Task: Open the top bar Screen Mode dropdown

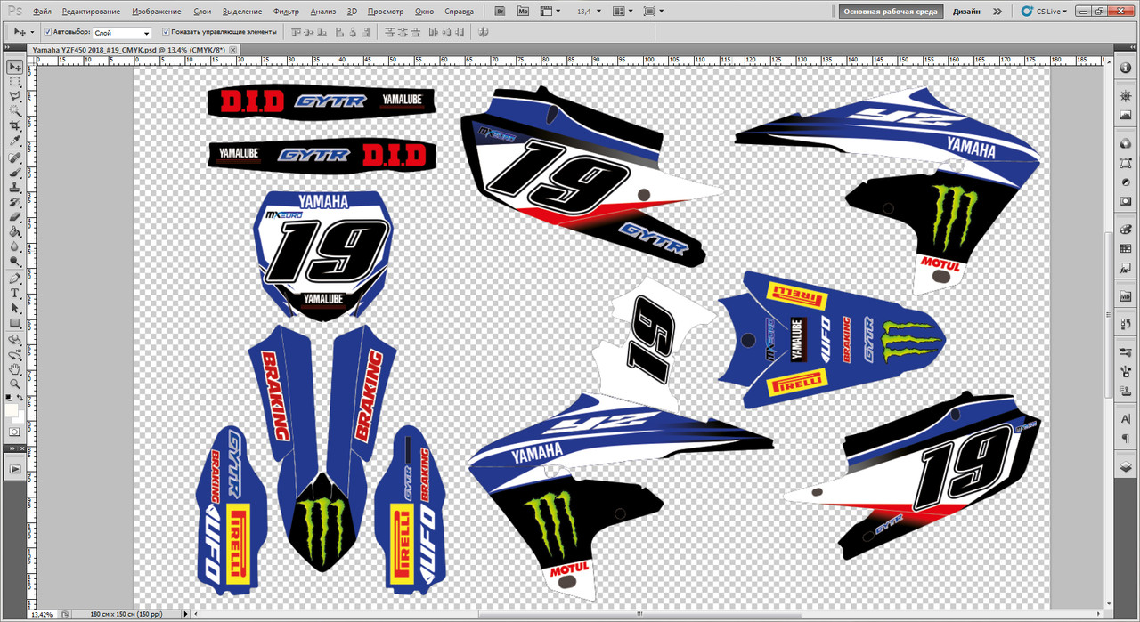Action: click(654, 12)
